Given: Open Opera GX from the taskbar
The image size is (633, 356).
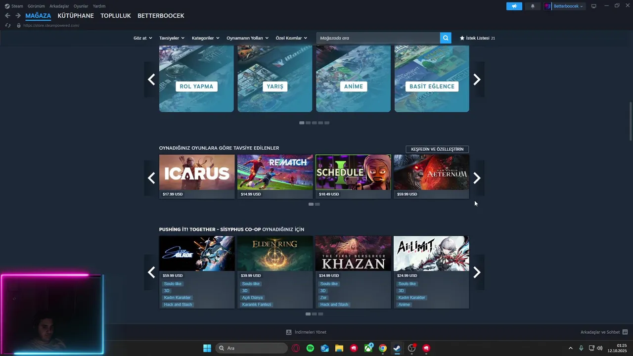Looking at the screenshot, I should [x=296, y=348].
